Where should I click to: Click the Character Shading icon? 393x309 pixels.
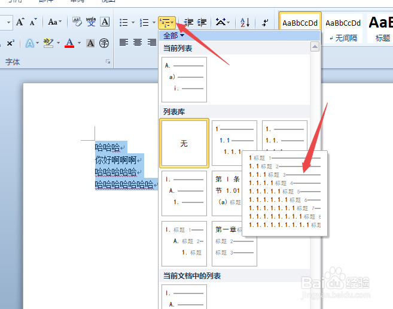click(90, 43)
